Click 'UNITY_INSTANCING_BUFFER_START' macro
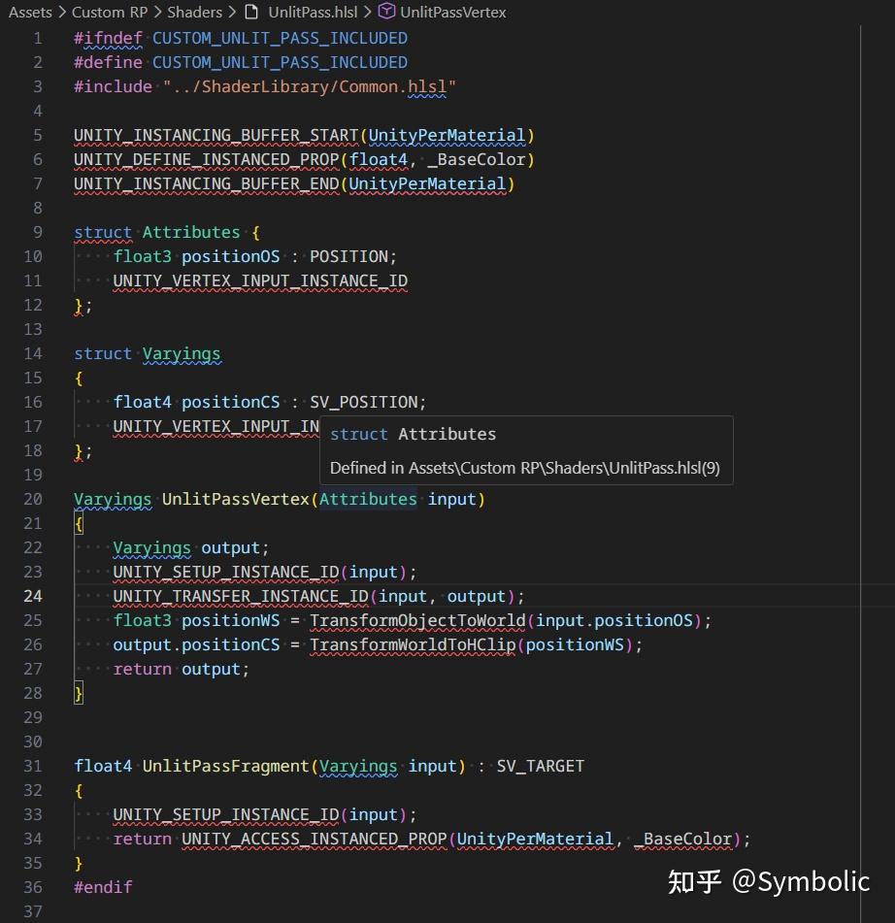The height and width of the screenshot is (923, 895). (216, 135)
